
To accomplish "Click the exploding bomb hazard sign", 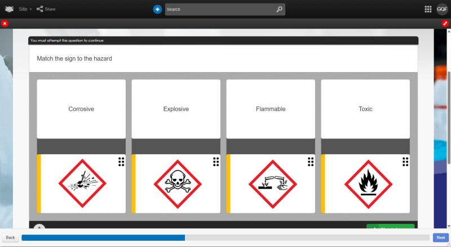I will click(83, 184).
